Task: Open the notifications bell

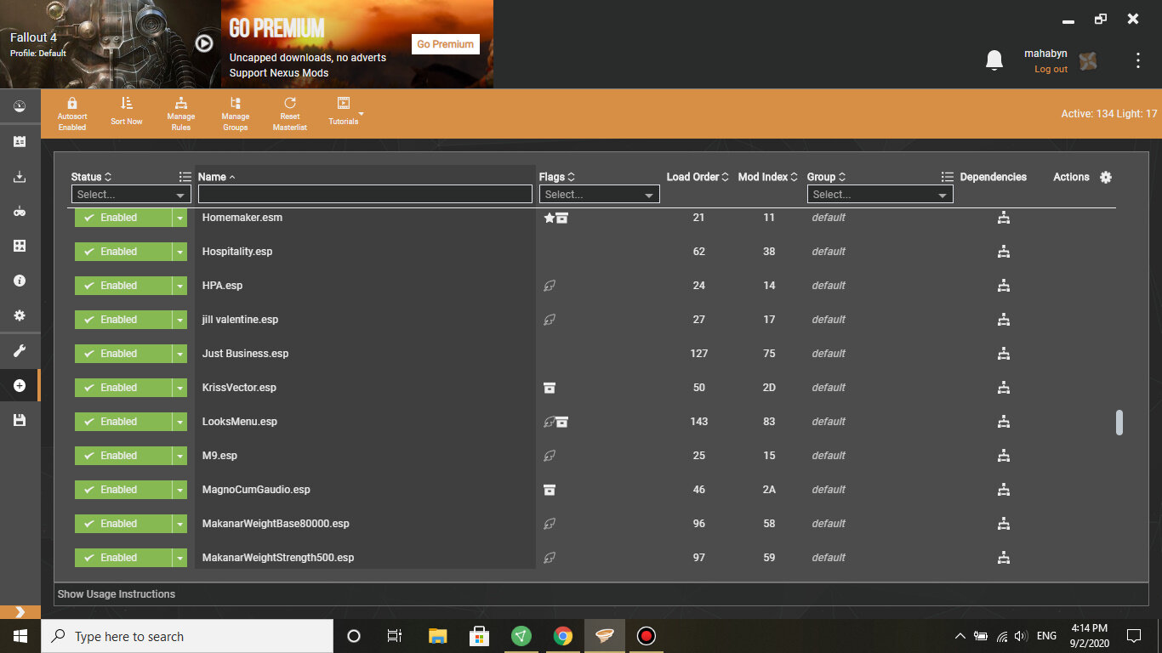Action: pyautogui.click(x=994, y=60)
